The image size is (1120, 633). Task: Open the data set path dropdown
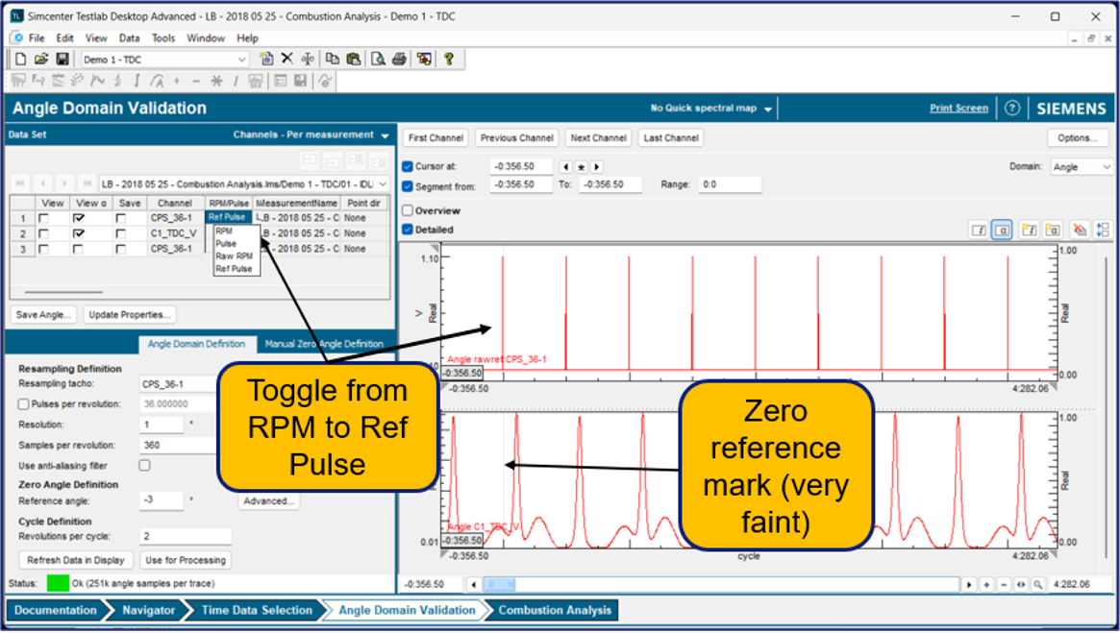[x=383, y=184]
